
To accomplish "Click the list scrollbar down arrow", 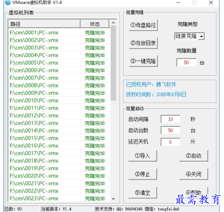I will (x=114, y=199).
